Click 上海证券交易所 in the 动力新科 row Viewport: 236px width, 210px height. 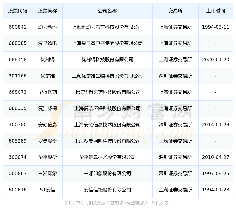(x=175, y=27)
